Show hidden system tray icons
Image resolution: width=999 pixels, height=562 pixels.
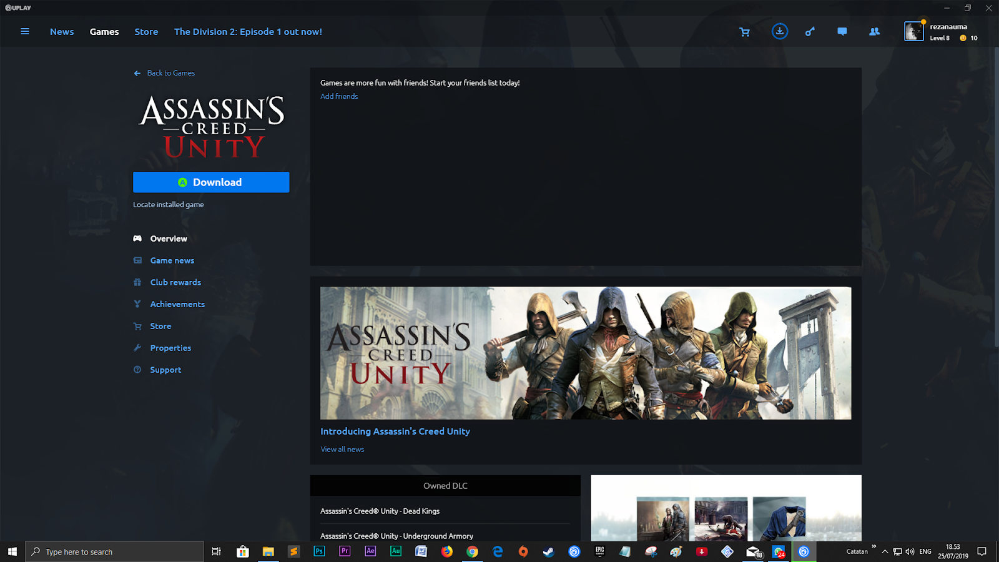click(x=885, y=551)
